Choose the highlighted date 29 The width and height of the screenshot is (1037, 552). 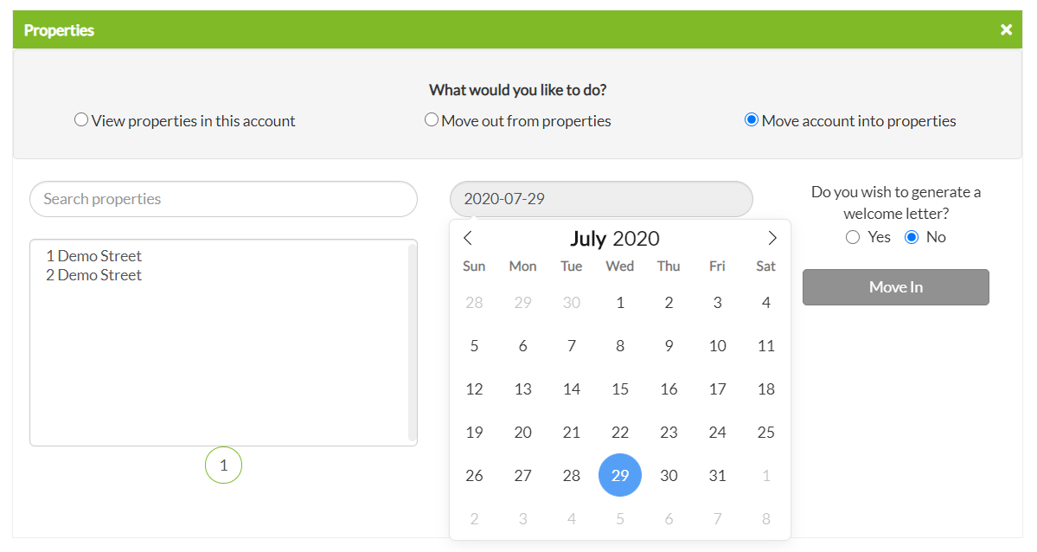click(x=620, y=476)
